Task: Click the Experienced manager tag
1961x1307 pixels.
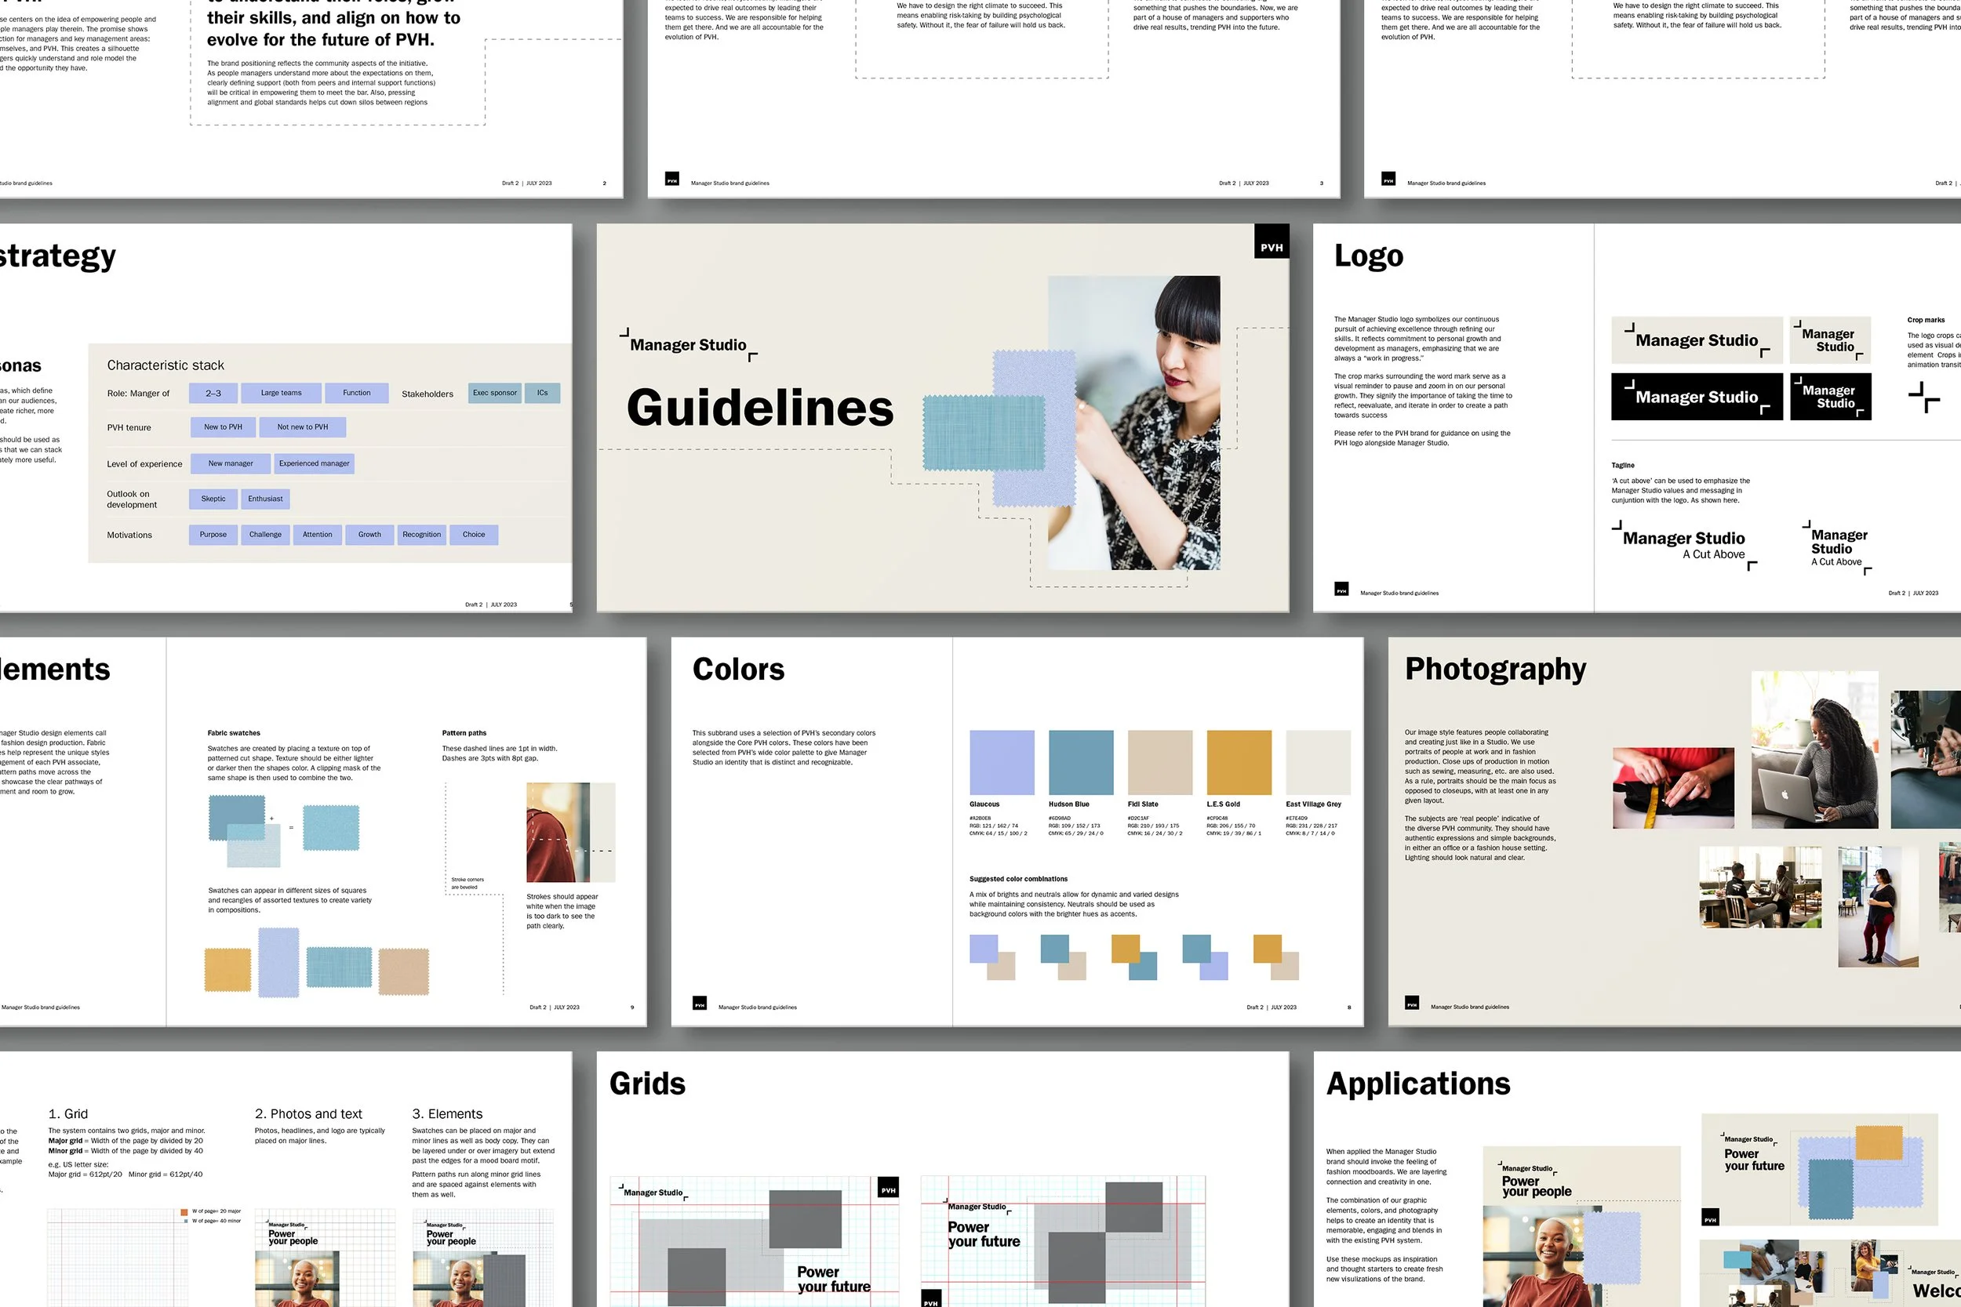Action: click(315, 463)
